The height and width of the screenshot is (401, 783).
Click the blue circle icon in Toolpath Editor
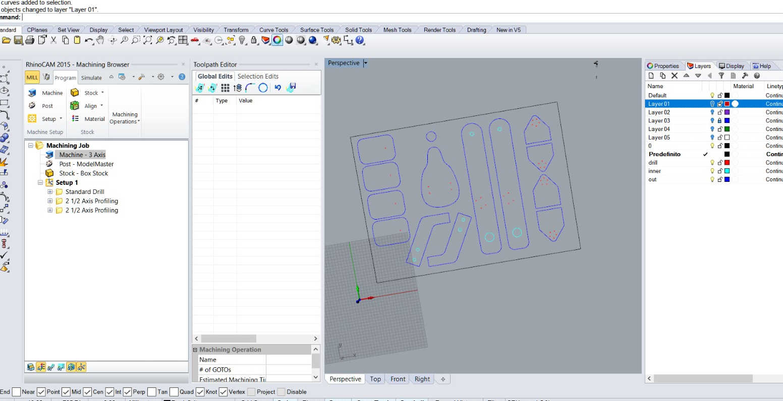click(263, 88)
